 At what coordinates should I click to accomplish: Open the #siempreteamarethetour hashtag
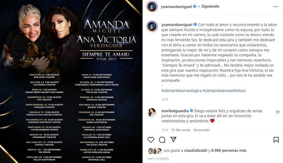224,91
